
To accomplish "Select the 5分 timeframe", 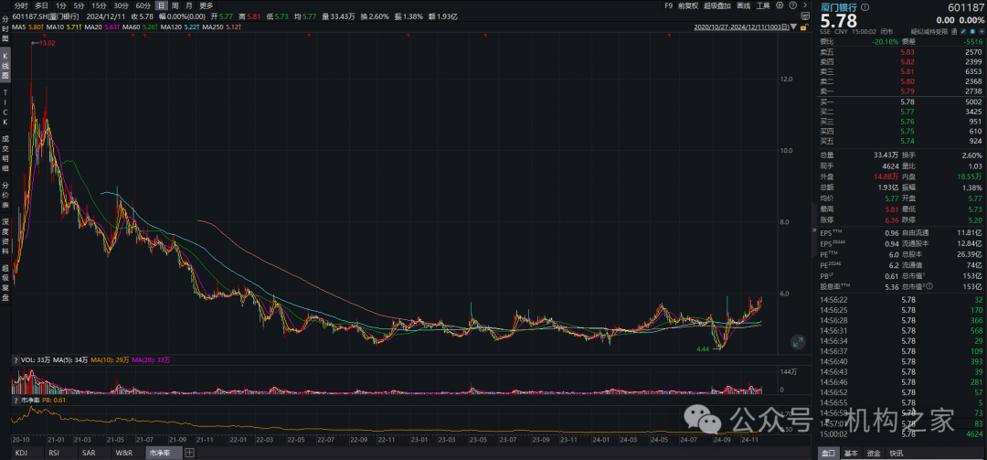I will tap(79, 5).
